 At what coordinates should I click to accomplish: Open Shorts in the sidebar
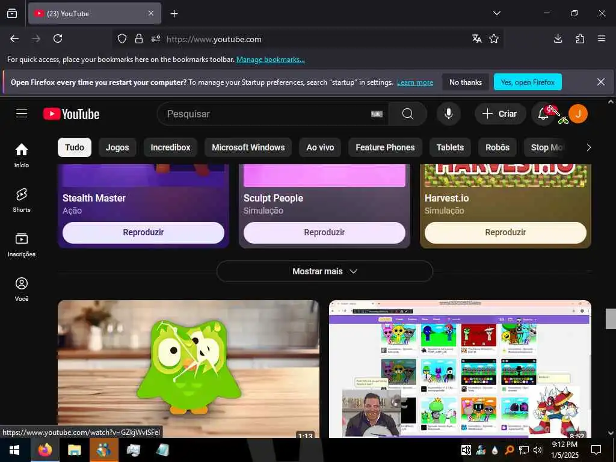pos(22,200)
